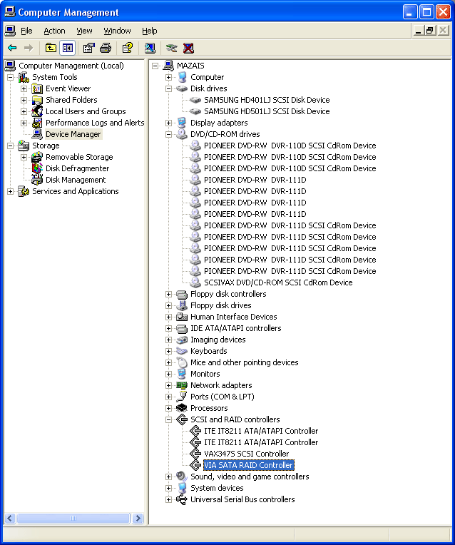
Task: Expand the Display adapters node
Action: tap(168, 123)
